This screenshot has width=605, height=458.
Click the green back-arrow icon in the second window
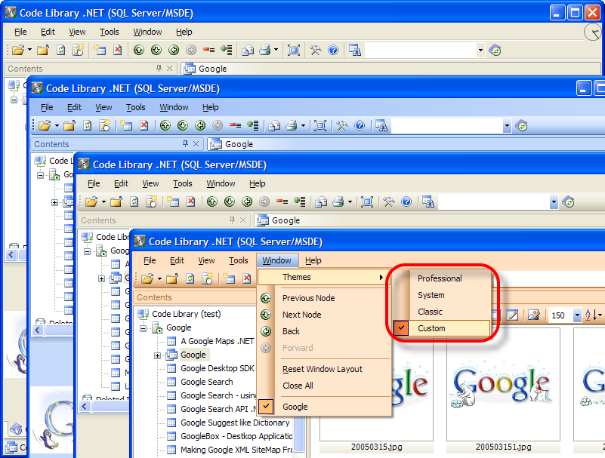tap(200, 126)
